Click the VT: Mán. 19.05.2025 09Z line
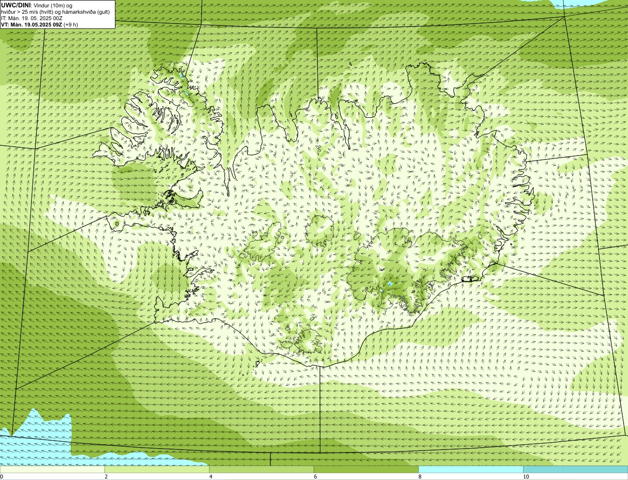The height and width of the screenshot is (480, 628). 39,25
